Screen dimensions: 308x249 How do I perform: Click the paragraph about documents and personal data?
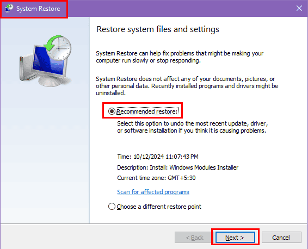click(187, 86)
